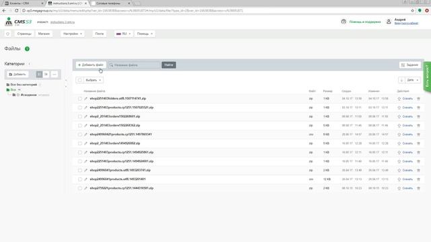This screenshot has height=242, width=431.
Task: Click the browser back arrow
Action: pyautogui.click(x=4, y=11)
